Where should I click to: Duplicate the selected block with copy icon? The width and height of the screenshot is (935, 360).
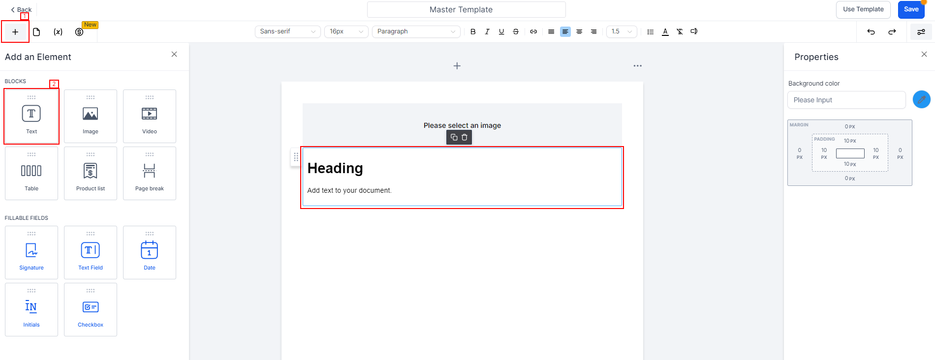pos(454,137)
